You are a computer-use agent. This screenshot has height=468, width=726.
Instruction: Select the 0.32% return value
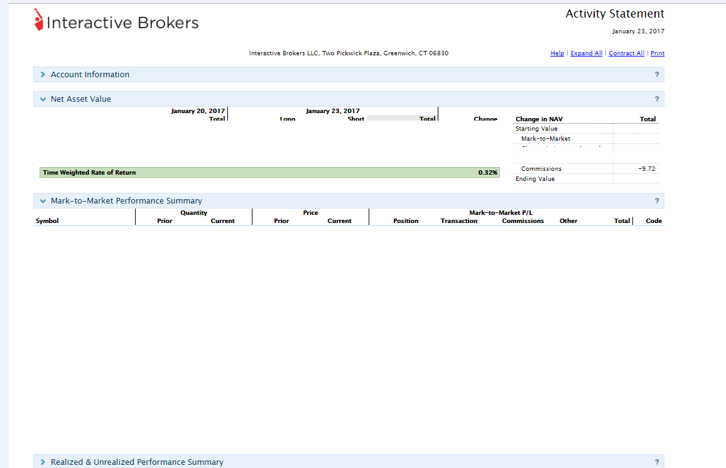pos(487,173)
